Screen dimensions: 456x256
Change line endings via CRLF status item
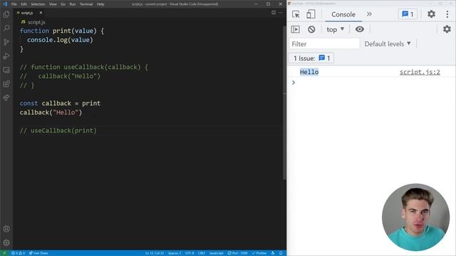(x=202, y=253)
